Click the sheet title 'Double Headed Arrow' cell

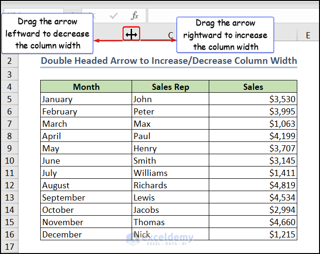pos(169,61)
